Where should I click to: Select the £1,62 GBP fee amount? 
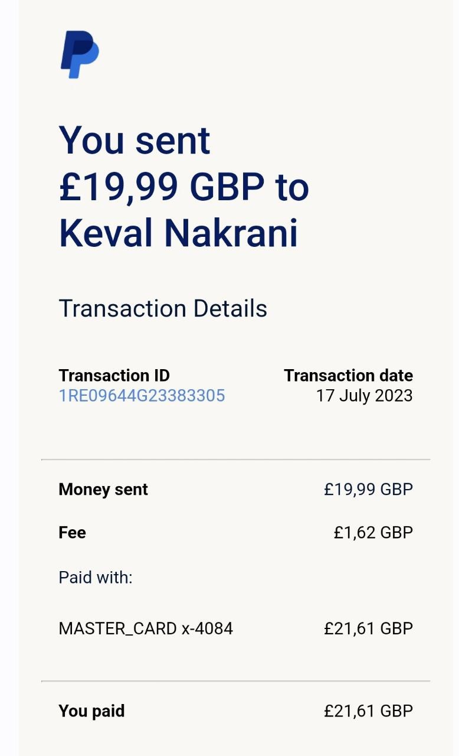click(x=373, y=533)
